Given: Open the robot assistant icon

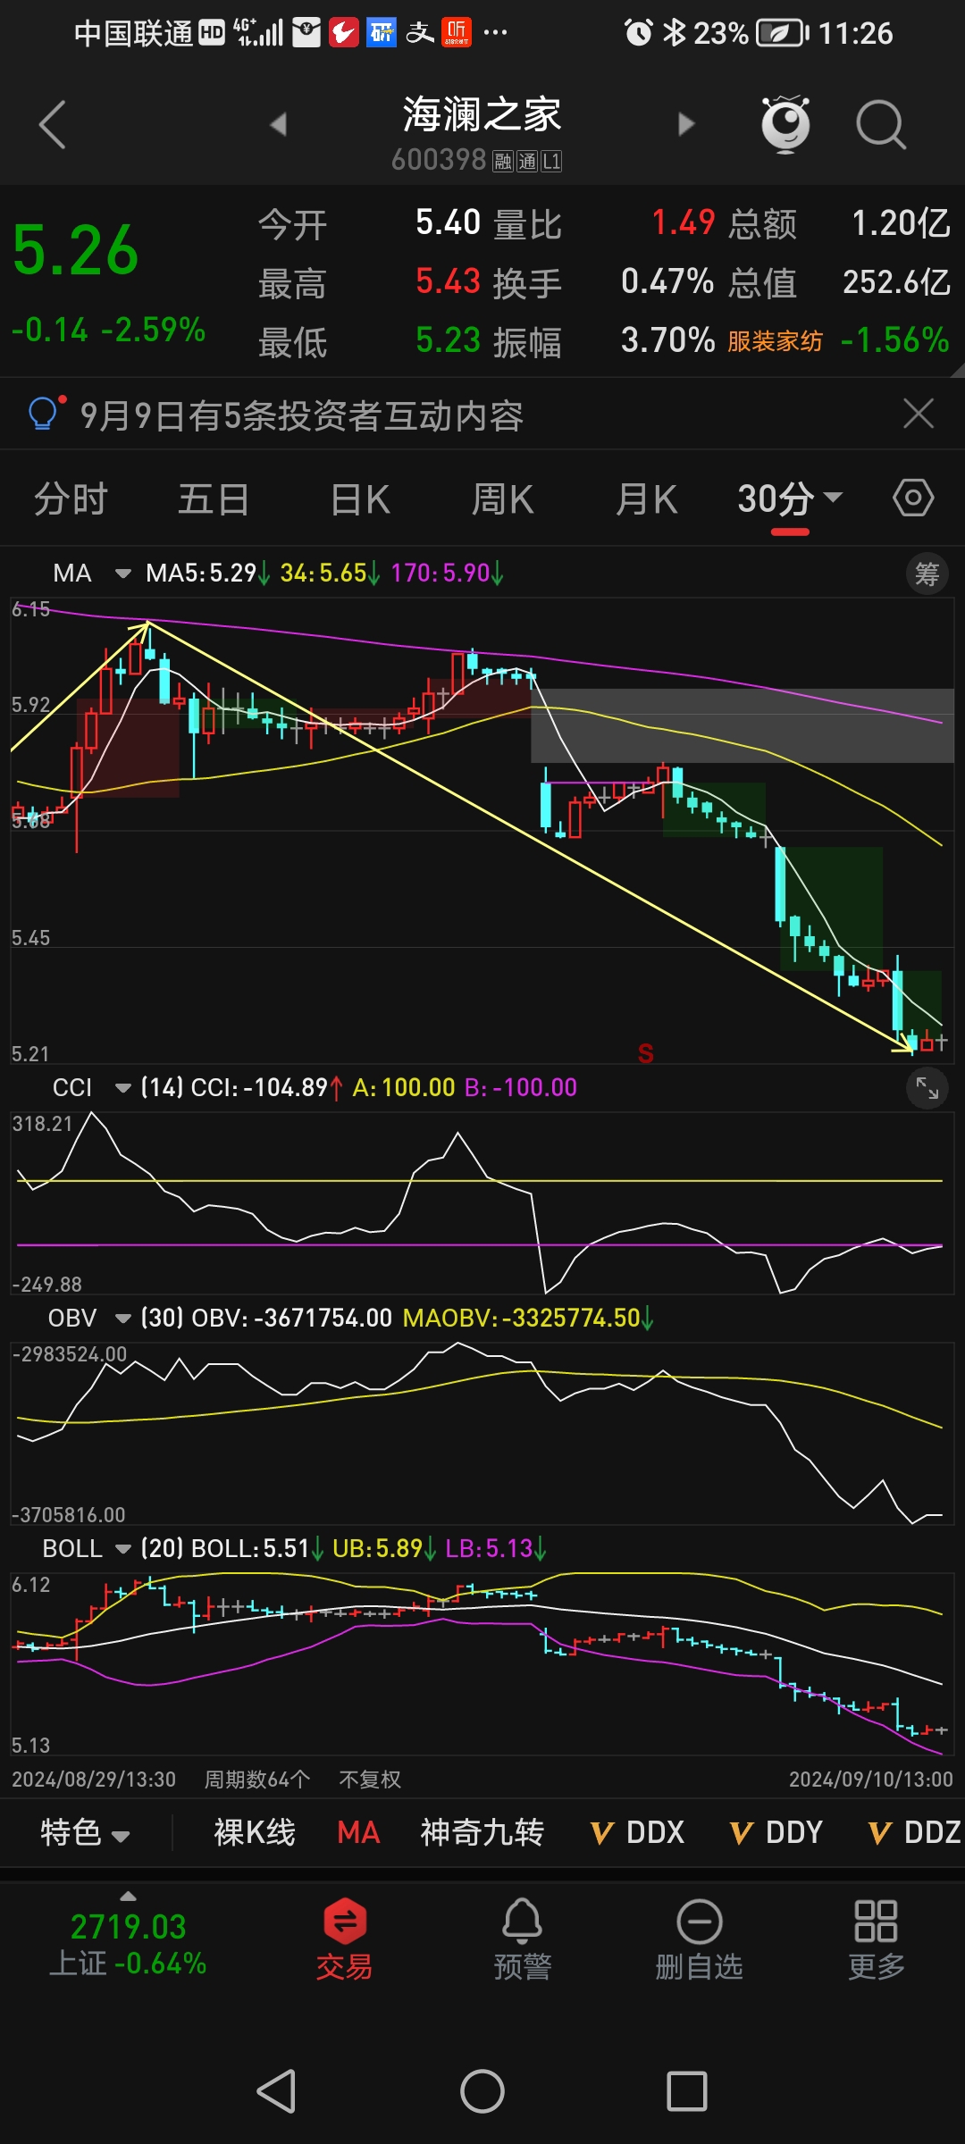Looking at the screenshot, I should coord(785,123).
